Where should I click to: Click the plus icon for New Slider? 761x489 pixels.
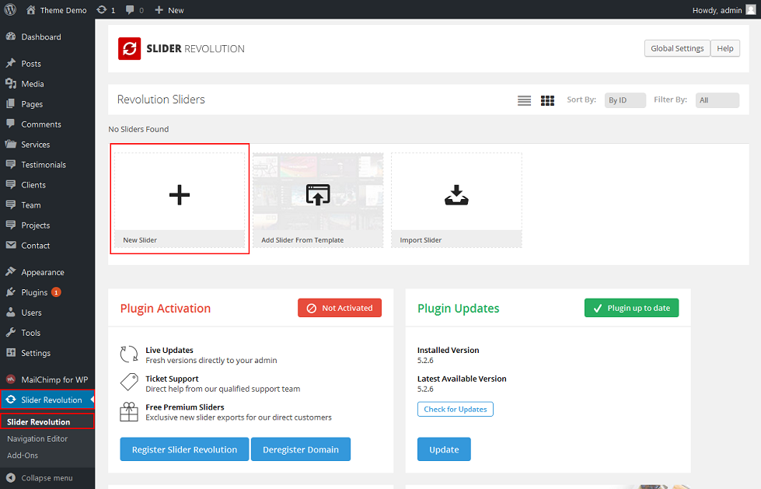click(180, 194)
